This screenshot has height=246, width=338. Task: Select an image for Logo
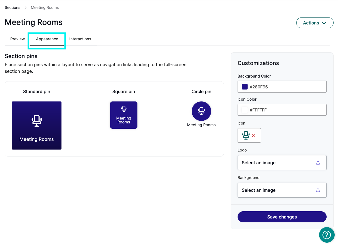[x=282, y=163]
